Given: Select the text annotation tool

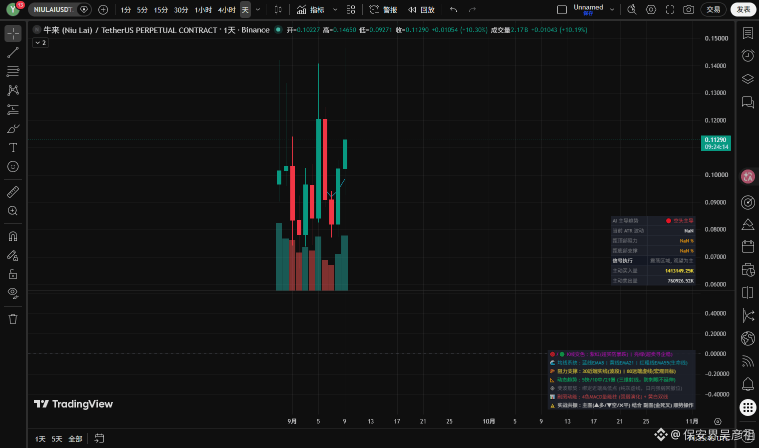Looking at the screenshot, I should coord(13,147).
